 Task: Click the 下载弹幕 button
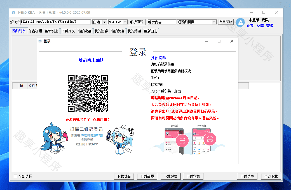tap(170, 176)
